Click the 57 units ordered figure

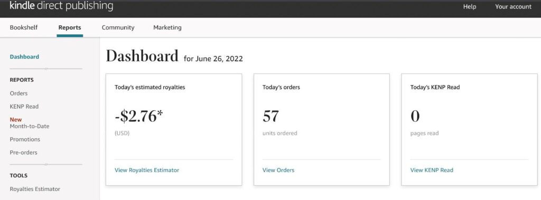click(270, 116)
